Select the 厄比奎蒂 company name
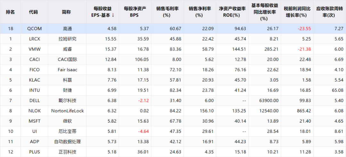Viewport: 346px width, 157px height. pyautogui.click(x=68, y=132)
